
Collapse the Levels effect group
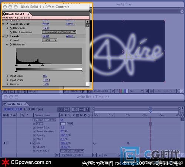(3, 36)
